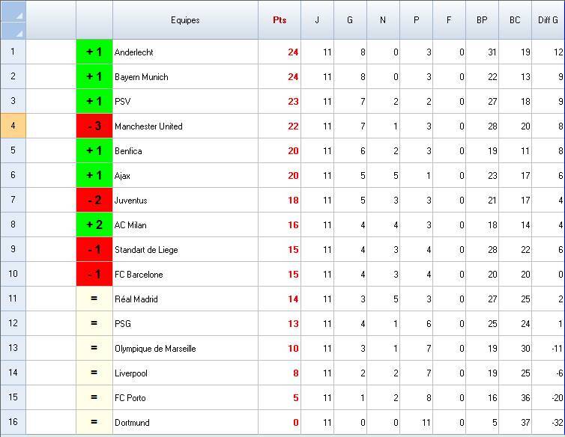Viewport: 565px width, 437px height.
Task: Click Manchester United's red -3 indicator
Action: click(x=94, y=126)
